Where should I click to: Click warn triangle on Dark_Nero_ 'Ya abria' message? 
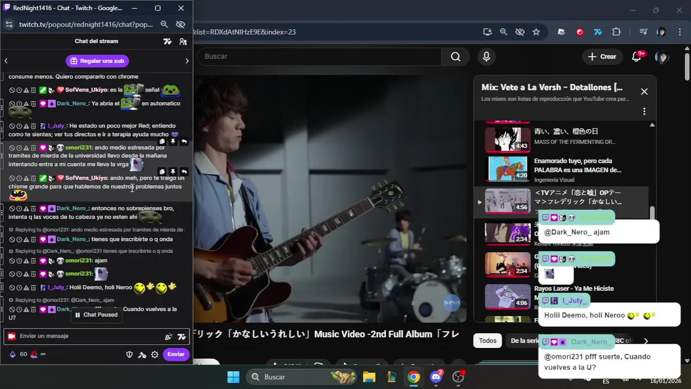[26, 104]
